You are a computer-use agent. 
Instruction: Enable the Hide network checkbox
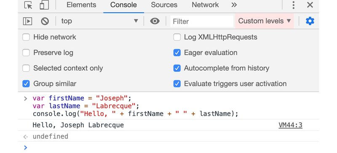(x=26, y=37)
